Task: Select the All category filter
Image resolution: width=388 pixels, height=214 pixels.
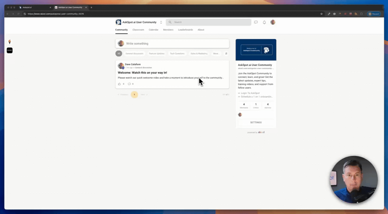Action: click(x=119, y=54)
